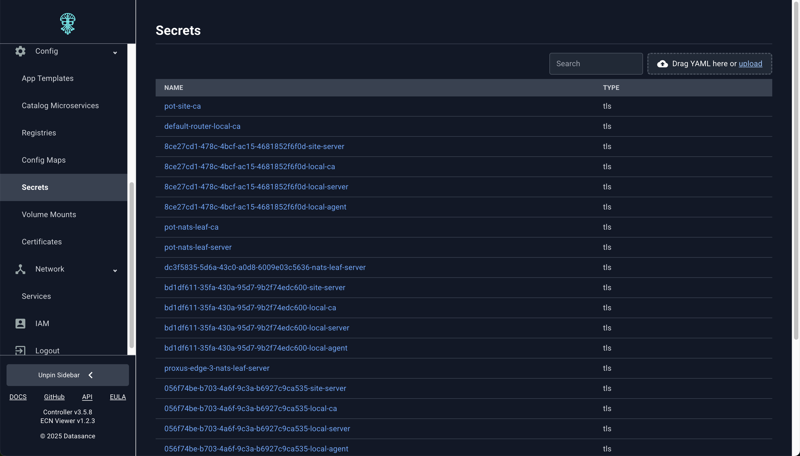Click the upload link for YAML files

pyautogui.click(x=750, y=63)
